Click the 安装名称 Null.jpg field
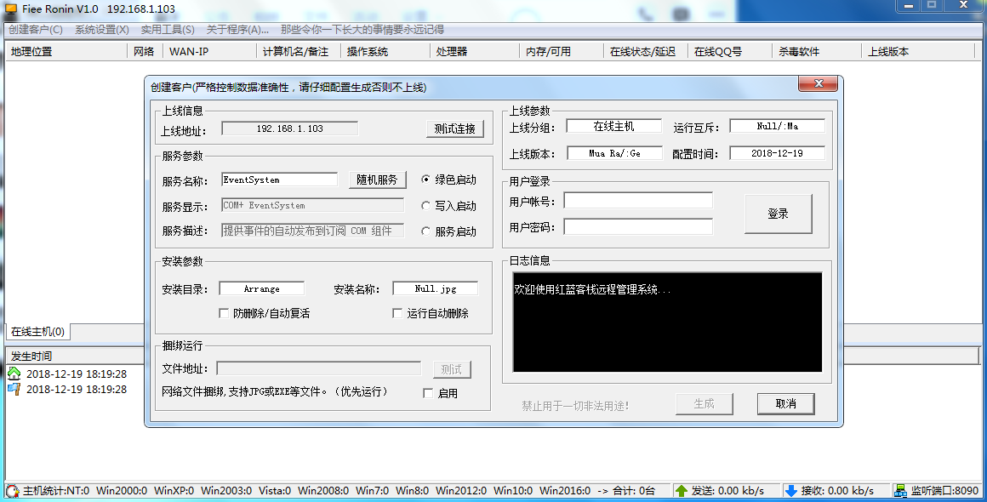Viewport: 987px width, 502px height. (436, 288)
